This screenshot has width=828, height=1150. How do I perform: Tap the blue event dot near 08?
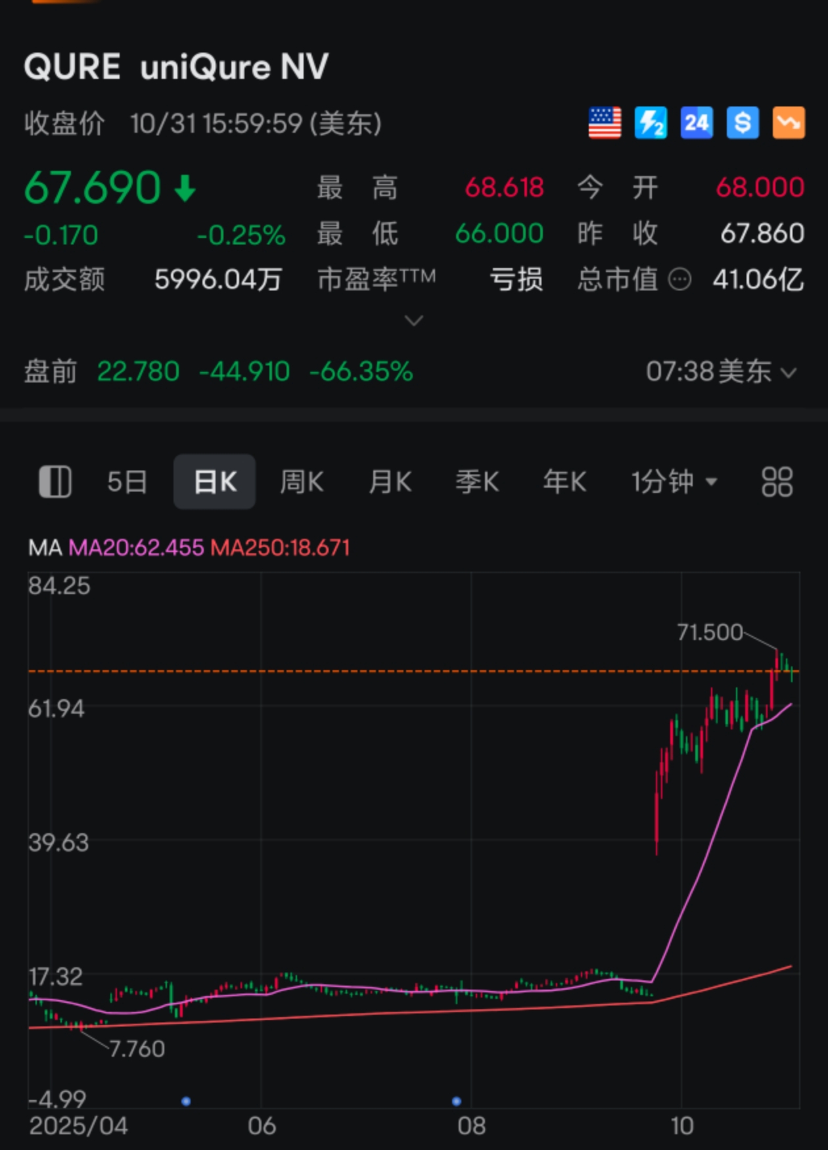457,1101
